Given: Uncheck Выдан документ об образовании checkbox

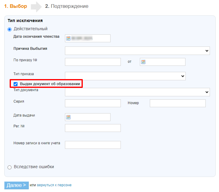Looking at the screenshot, I should click(16, 84).
